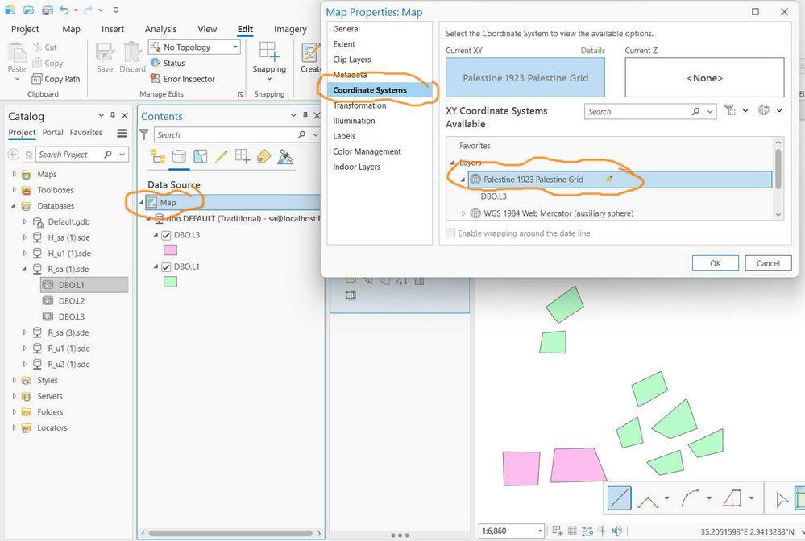
Task: Expand the H_sa (1).sde connection
Action: click(25, 237)
